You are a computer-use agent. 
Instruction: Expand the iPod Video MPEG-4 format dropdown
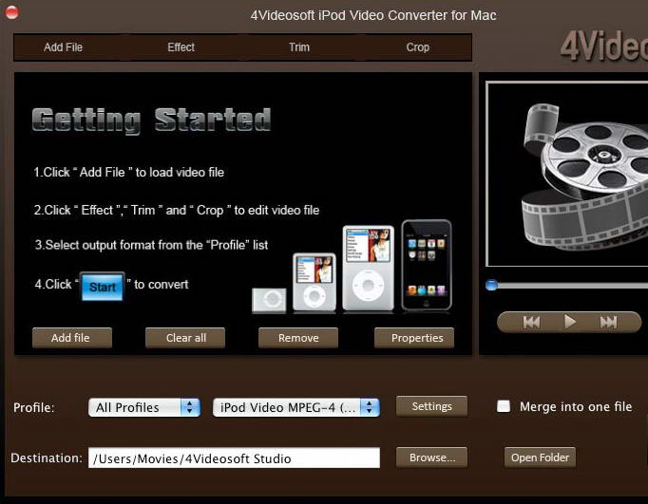[295, 407]
